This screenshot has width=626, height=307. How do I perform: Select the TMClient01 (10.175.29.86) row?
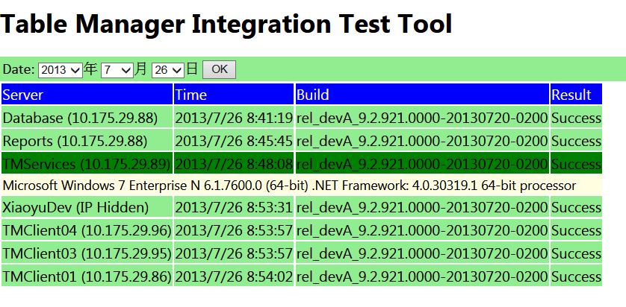pyautogui.click(x=87, y=276)
